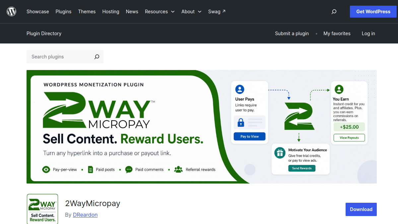Open My favorites link
Screen dimensions: 398x224
[x=337, y=34]
